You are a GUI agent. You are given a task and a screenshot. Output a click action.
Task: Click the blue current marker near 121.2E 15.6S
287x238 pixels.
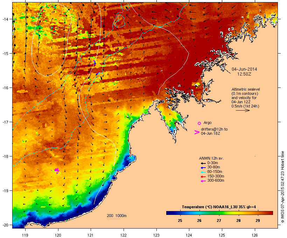97,73
